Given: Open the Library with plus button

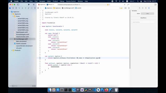Looking at the screenshot, I should pos(125,5).
